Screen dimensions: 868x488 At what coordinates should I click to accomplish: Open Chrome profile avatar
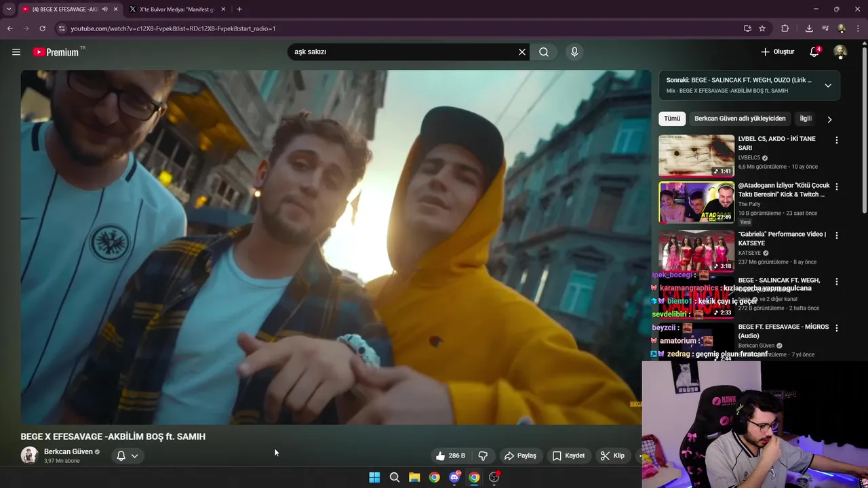842,28
